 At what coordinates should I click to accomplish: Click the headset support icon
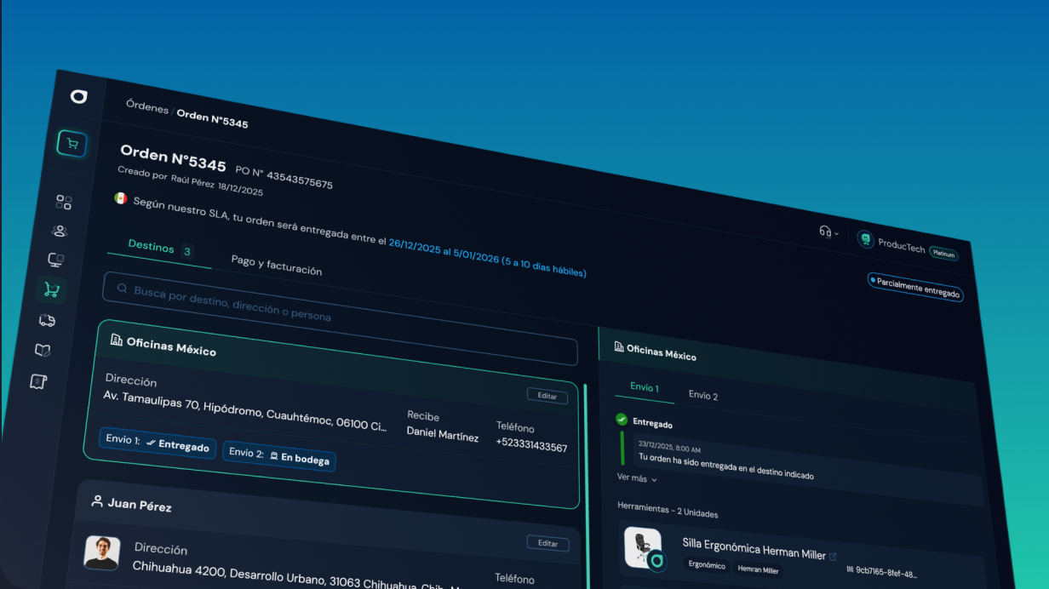tap(824, 231)
